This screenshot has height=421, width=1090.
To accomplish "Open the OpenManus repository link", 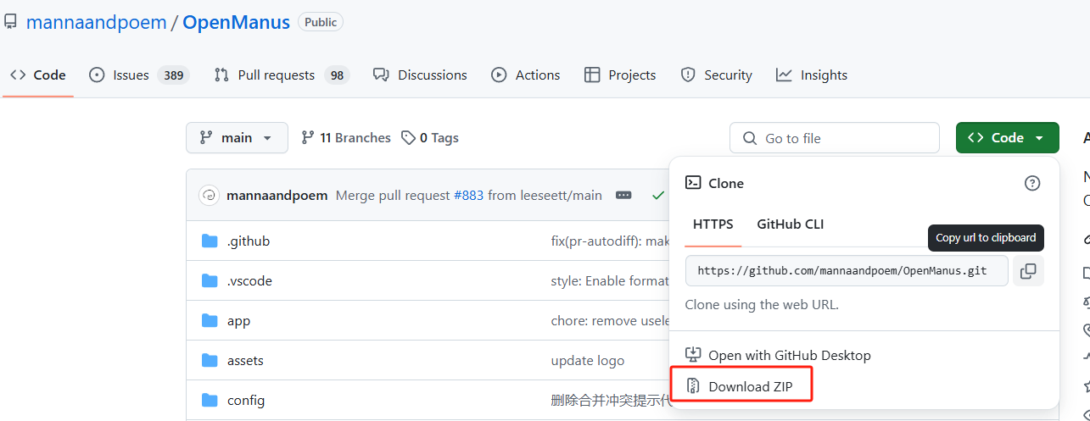I will tap(236, 22).
